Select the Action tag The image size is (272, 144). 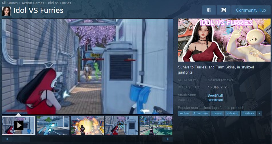point(184,113)
